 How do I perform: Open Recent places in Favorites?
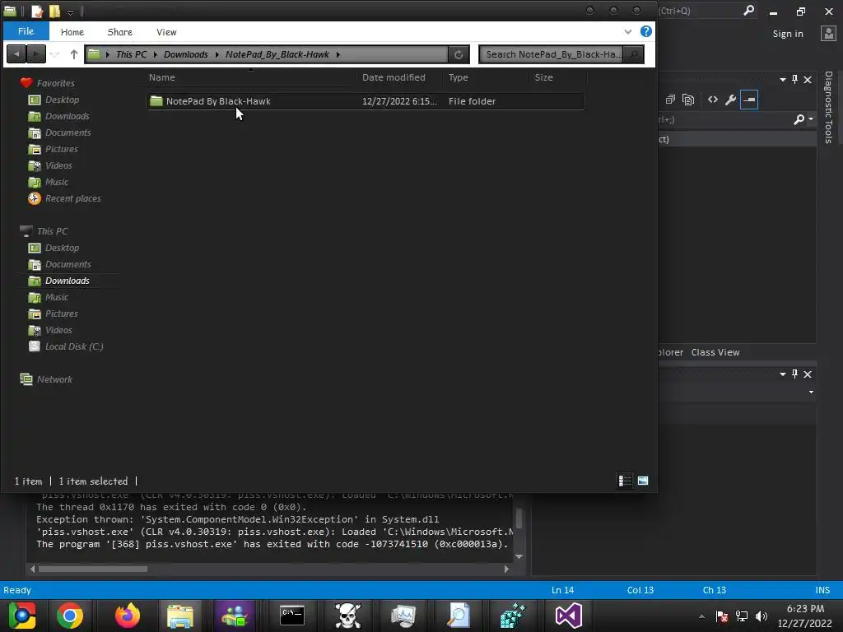click(x=73, y=198)
